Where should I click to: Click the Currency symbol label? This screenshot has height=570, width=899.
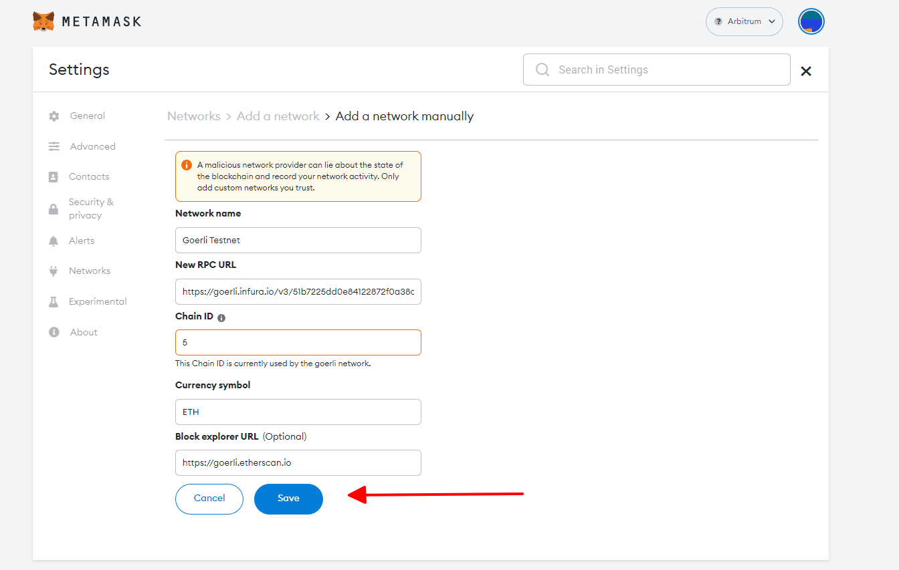coord(213,385)
